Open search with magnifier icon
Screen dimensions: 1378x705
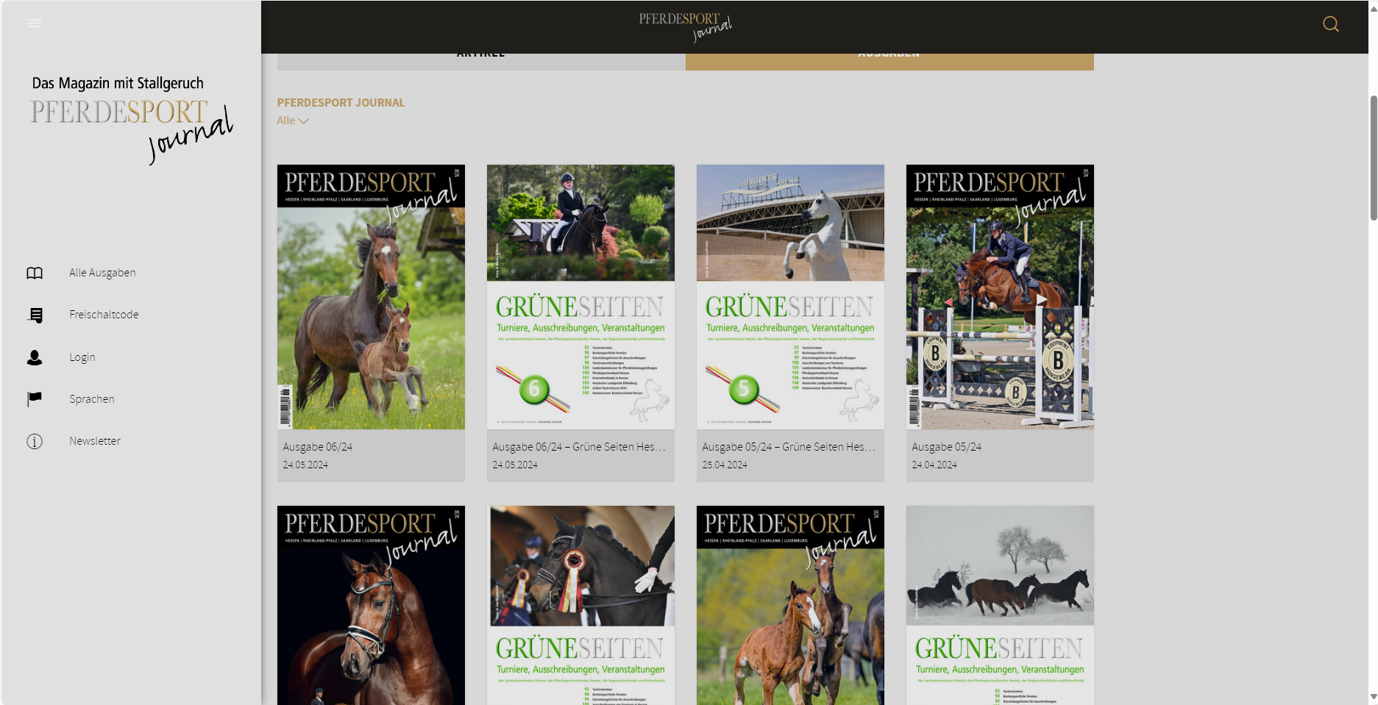[x=1330, y=24]
